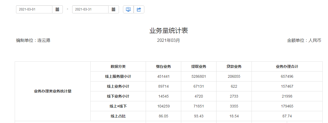This screenshot has width=328, height=123.
Task: Click cell value 104259
Action: point(164,106)
